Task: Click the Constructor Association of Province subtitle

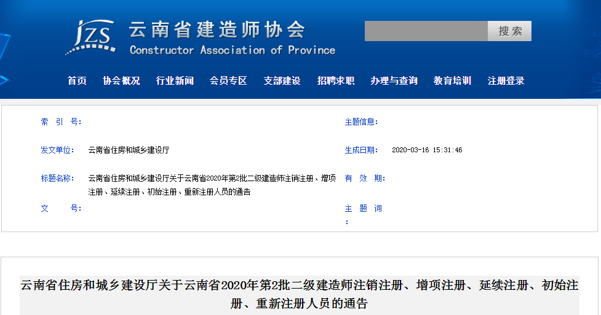Action: [x=233, y=50]
